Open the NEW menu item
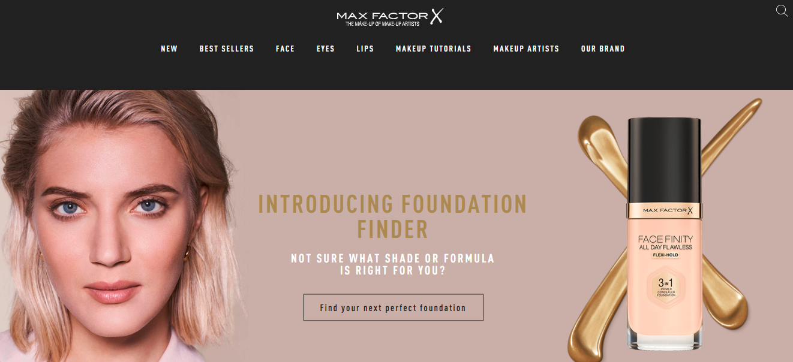The image size is (793, 362). [169, 49]
